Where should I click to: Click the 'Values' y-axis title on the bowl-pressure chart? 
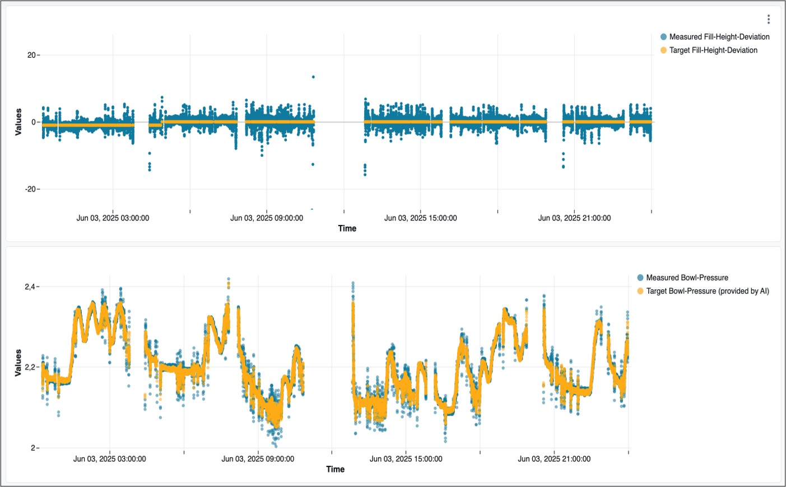tap(18, 363)
